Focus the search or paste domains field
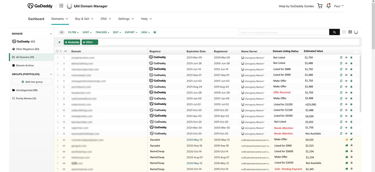Viewport: 375px width, 172px height. coord(284,32)
